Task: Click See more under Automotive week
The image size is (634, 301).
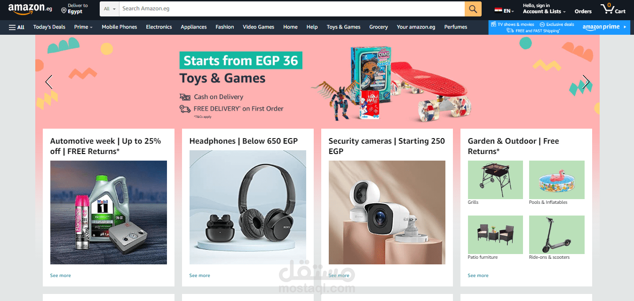Action: [60, 276]
